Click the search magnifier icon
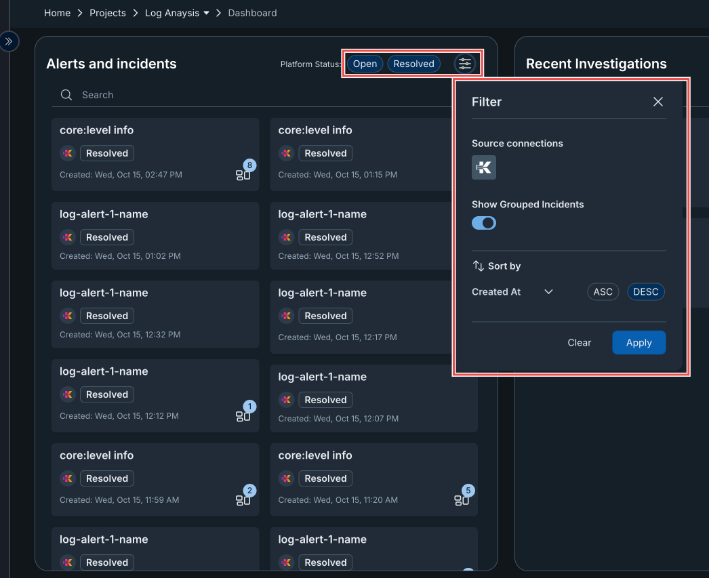709x578 pixels. pyautogui.click(x=66, y=95)
